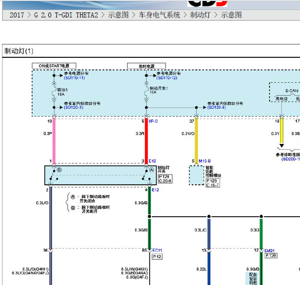Select G 2.0 T-GDI THETA2 breadcrumb
300x285 pixels.
pyautogui.click(x=66, y=15)
